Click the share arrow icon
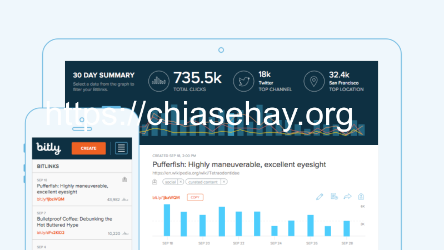The image size is (444, 250). coord(347,197)
